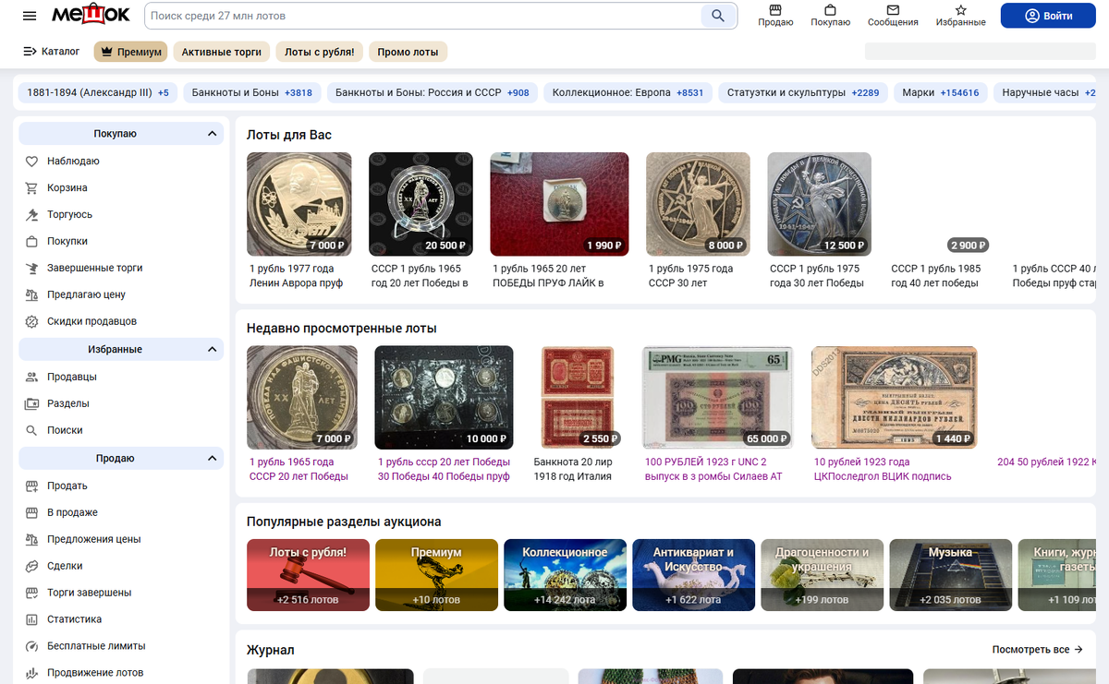
Task: Click Продвижение лотов sidebar icon
Action: (x=31, y=674)
